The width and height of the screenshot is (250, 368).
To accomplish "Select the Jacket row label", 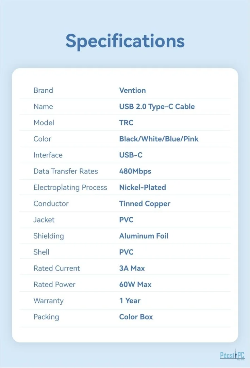I will pyautogui.click(x=44, y=220).
